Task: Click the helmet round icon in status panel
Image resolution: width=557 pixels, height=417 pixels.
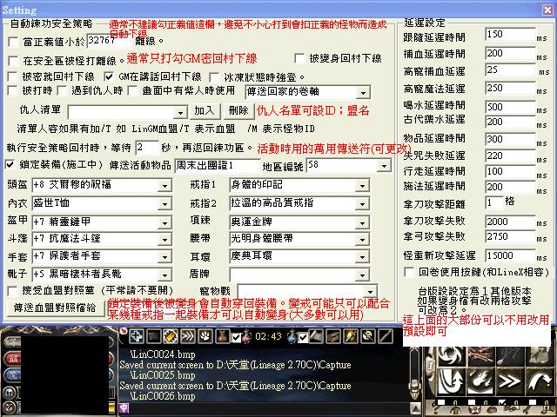Action: pos(10,393)
